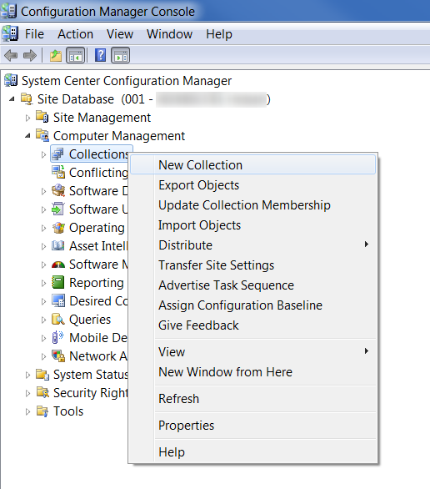Open the Action menu
The image size is (430, 489).
75,34
